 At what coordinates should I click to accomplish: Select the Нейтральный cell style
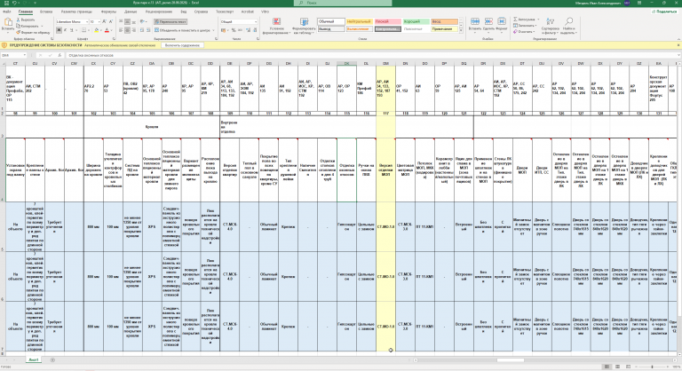pos(360,21)
